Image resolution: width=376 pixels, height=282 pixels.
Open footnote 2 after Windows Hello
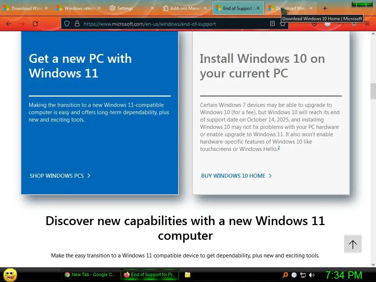[279, 148]
